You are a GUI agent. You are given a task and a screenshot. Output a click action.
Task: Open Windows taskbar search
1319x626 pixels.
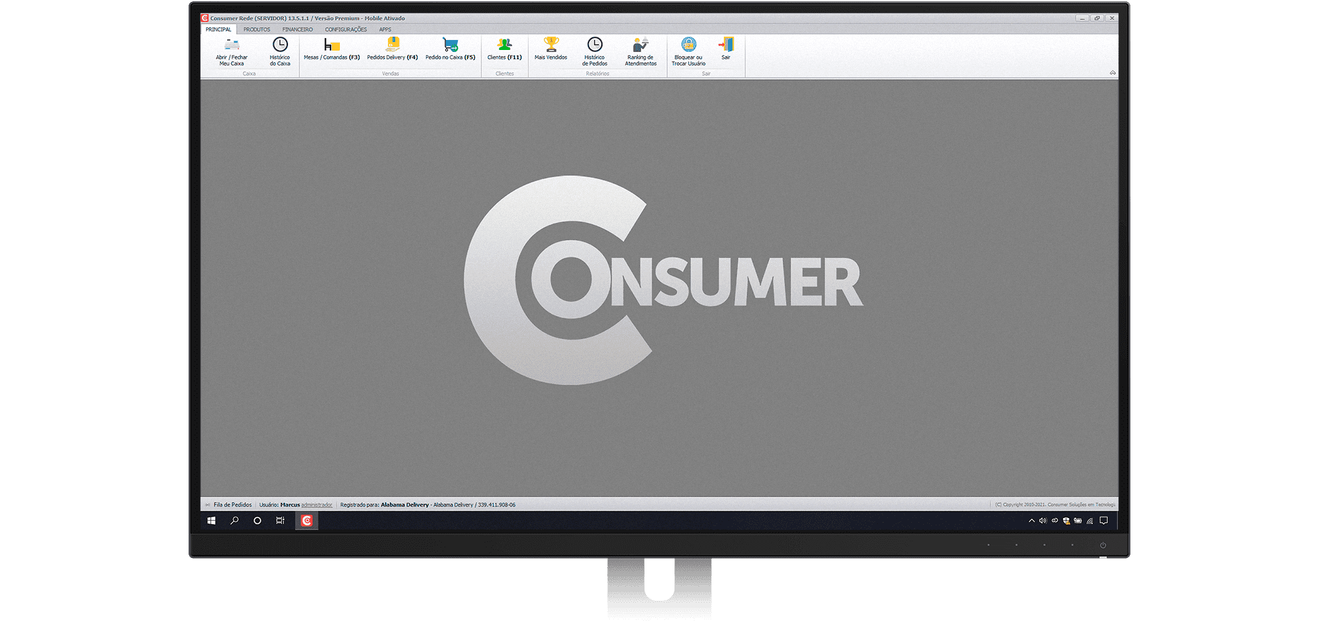(x=235, y=521)
